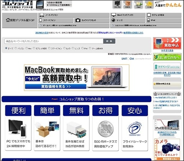Click the third FAQ ranking question link
Screen dimensions: 184x161
coord(167,106)
